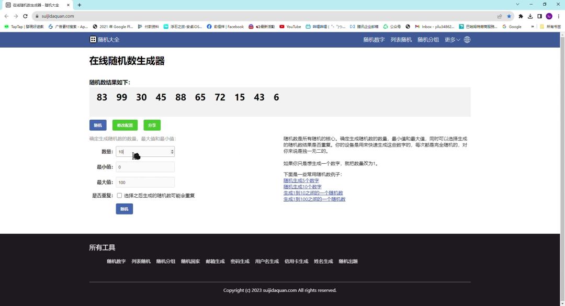The image size is (565, 306).
Task: Open Chrome downloads icon
Action: click(x=530, y=16)
